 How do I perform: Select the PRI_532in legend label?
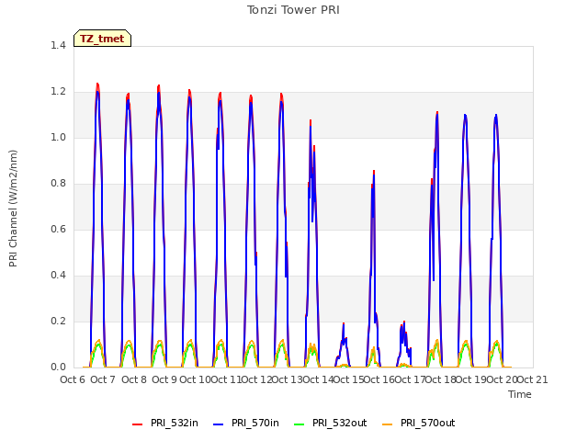pyautogui.click(x=175, y=423)
